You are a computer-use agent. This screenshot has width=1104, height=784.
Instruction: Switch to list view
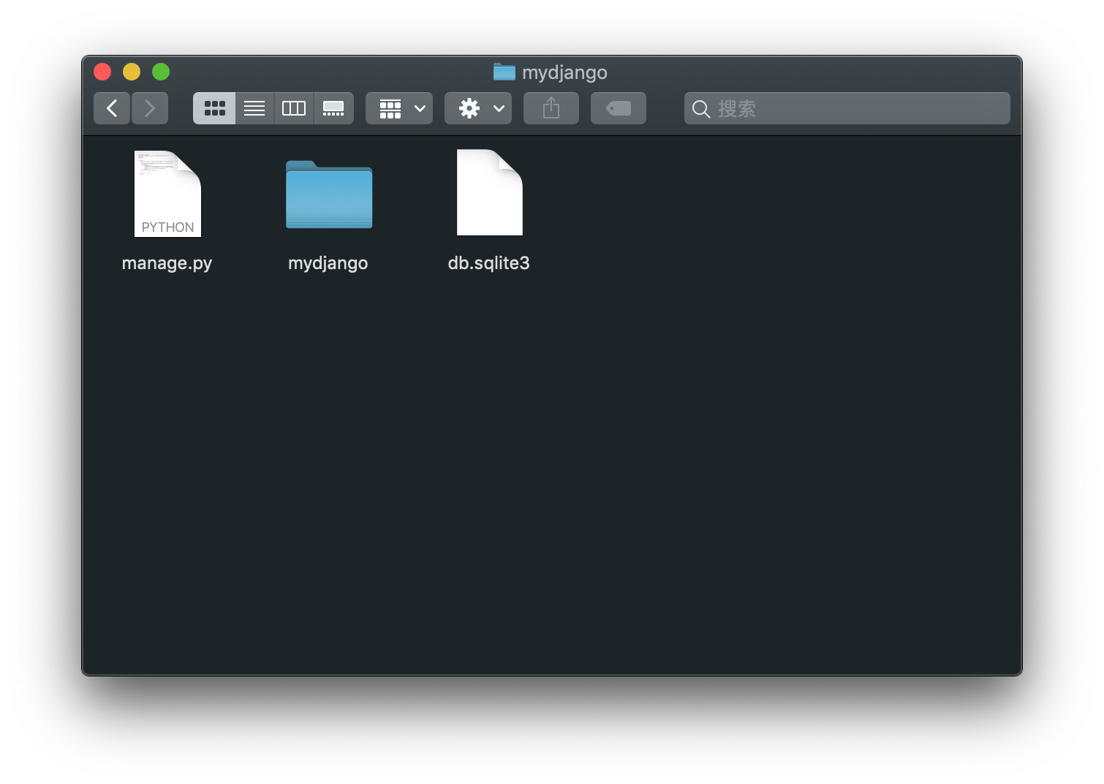pos(254,108)
